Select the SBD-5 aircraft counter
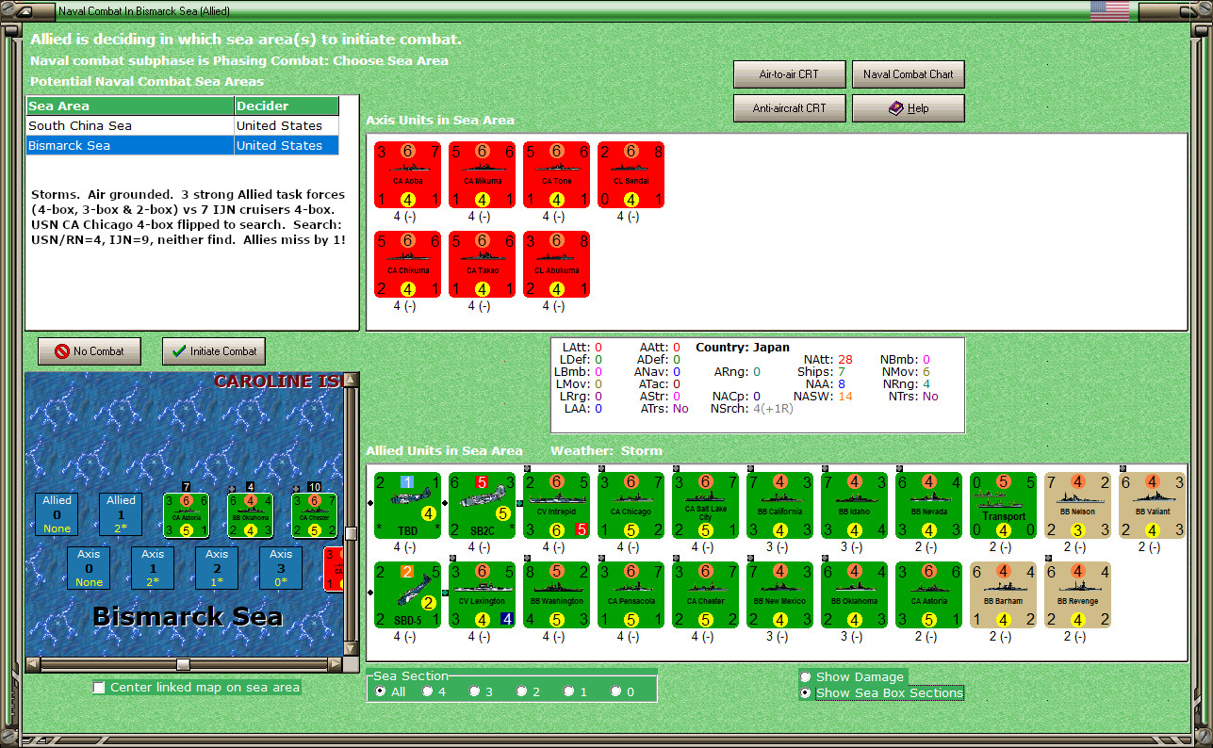Image resolution: width=1213 pixels, height=748 pixels. 407,594
